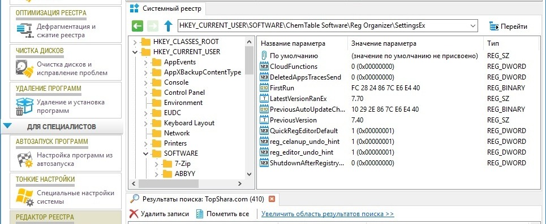Click the LatestVersionRanEx string icon
The image size is (546, 224).
tap(264, 99)
